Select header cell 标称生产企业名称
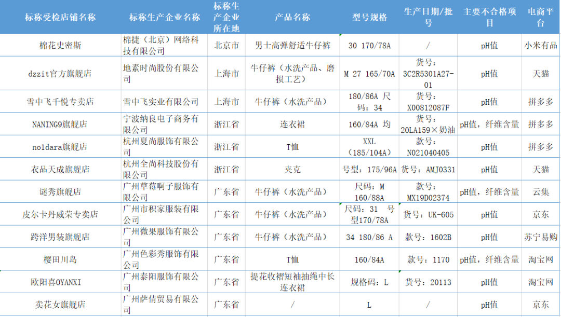 tap(165, 17)
